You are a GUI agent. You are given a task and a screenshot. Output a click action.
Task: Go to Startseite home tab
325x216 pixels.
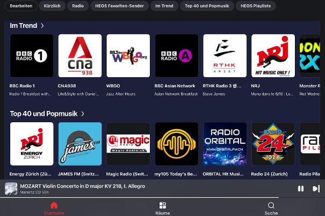click(x=54, y=208)
